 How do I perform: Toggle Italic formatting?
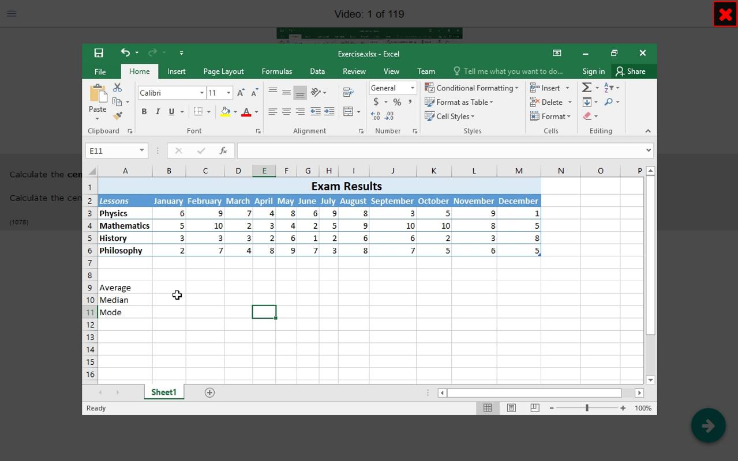[x=158, y=112]
